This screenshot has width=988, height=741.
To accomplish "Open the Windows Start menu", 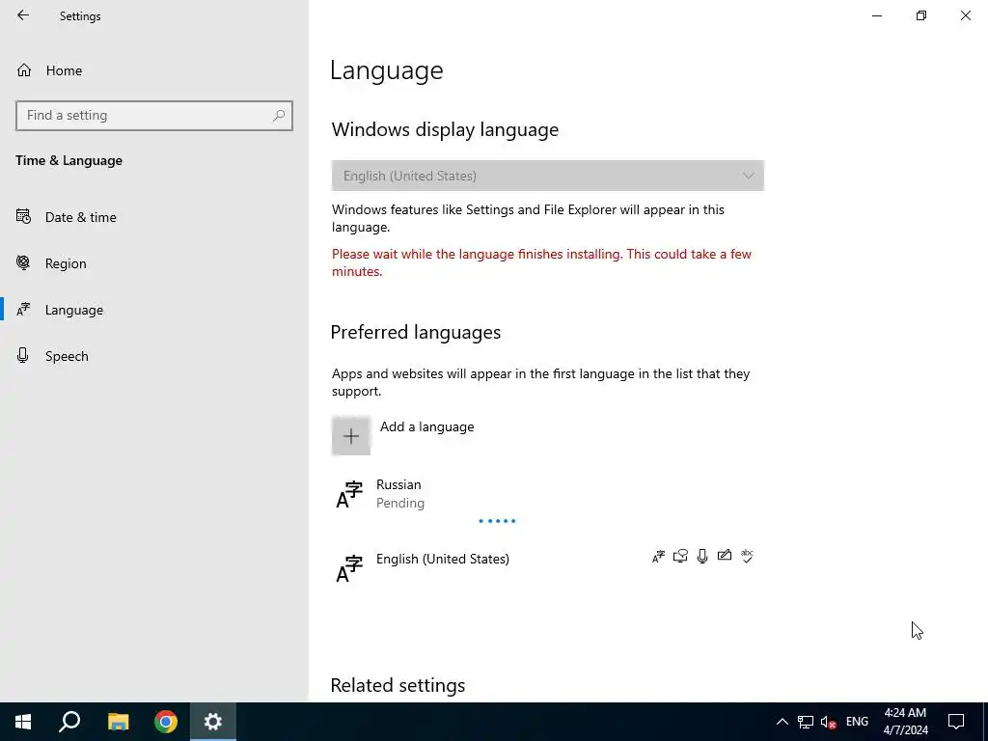I will pos(23,722).
